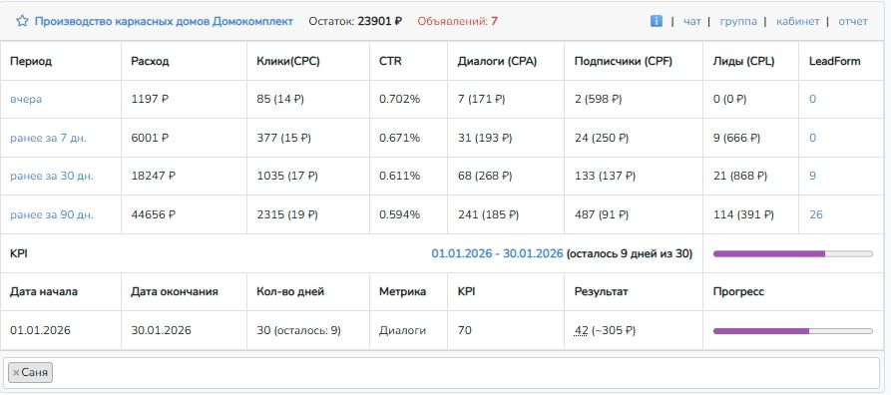Open LeadForm count 26 link

tap(816, 214)
